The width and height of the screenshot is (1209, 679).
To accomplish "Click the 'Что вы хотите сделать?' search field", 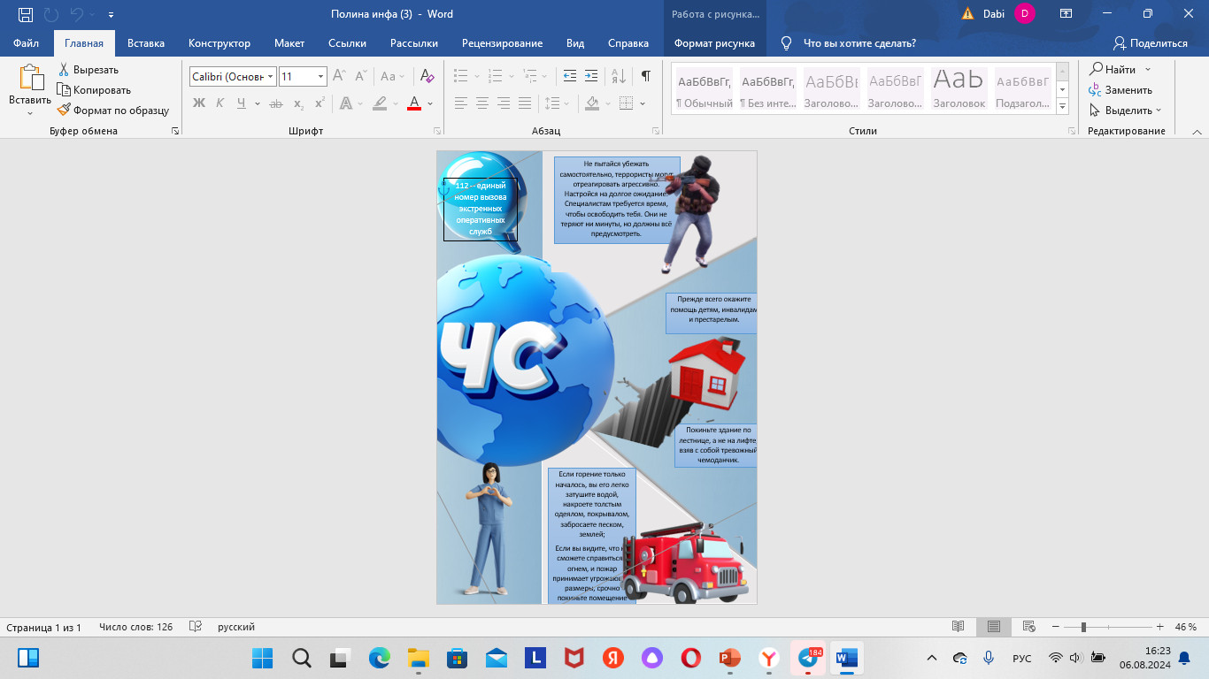I will (x=859, y=43).
